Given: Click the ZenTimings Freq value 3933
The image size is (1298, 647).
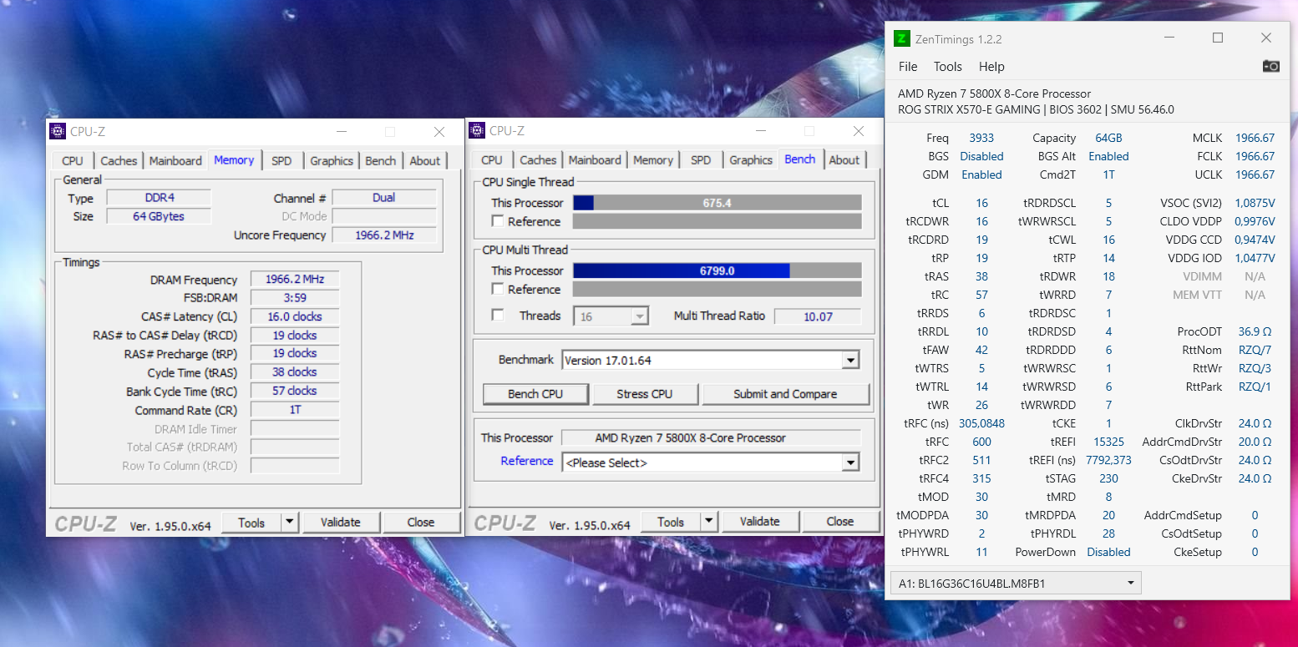Looking at the screenshot, I should (x=981, y=138).
